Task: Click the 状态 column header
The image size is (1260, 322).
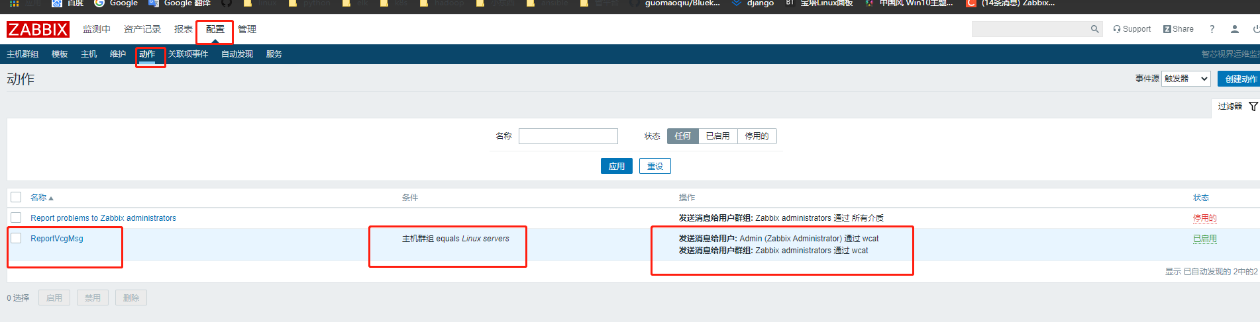Action: (x=1201, y=198)
